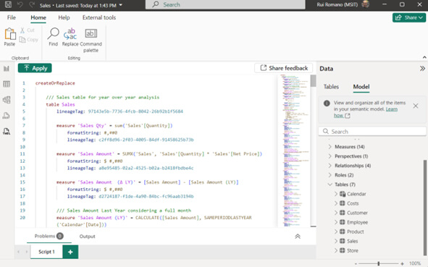The width and height of the screenshot is (428, 267).
Task: Collapse the ribbon with the chevron
Action: click(x=424, y=57)
